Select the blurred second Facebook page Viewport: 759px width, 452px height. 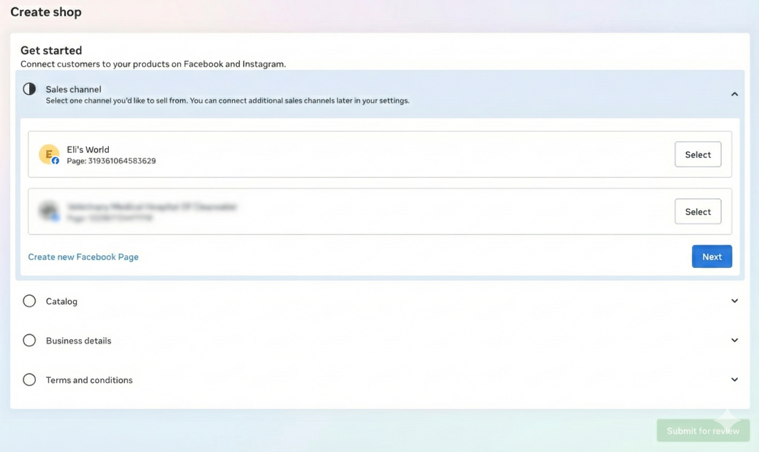697,212
